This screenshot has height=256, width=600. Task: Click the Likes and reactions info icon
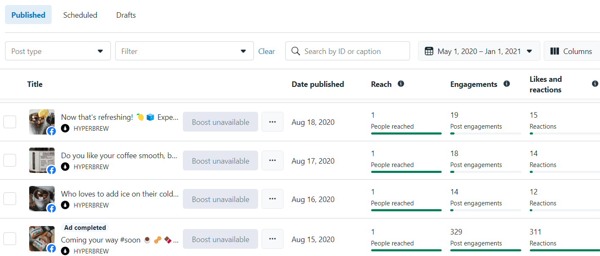coord(595,84)
